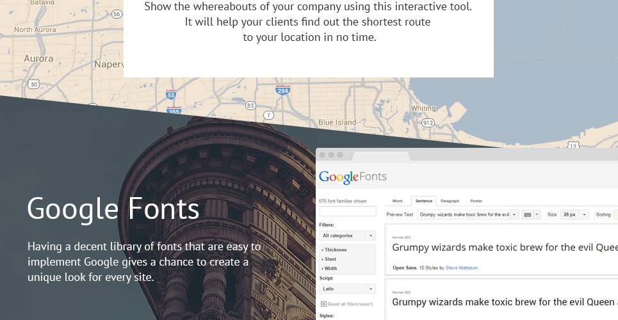Click the Steve Matteson author link
This screenshot has width=618, height=320.
tap(462, 268)
